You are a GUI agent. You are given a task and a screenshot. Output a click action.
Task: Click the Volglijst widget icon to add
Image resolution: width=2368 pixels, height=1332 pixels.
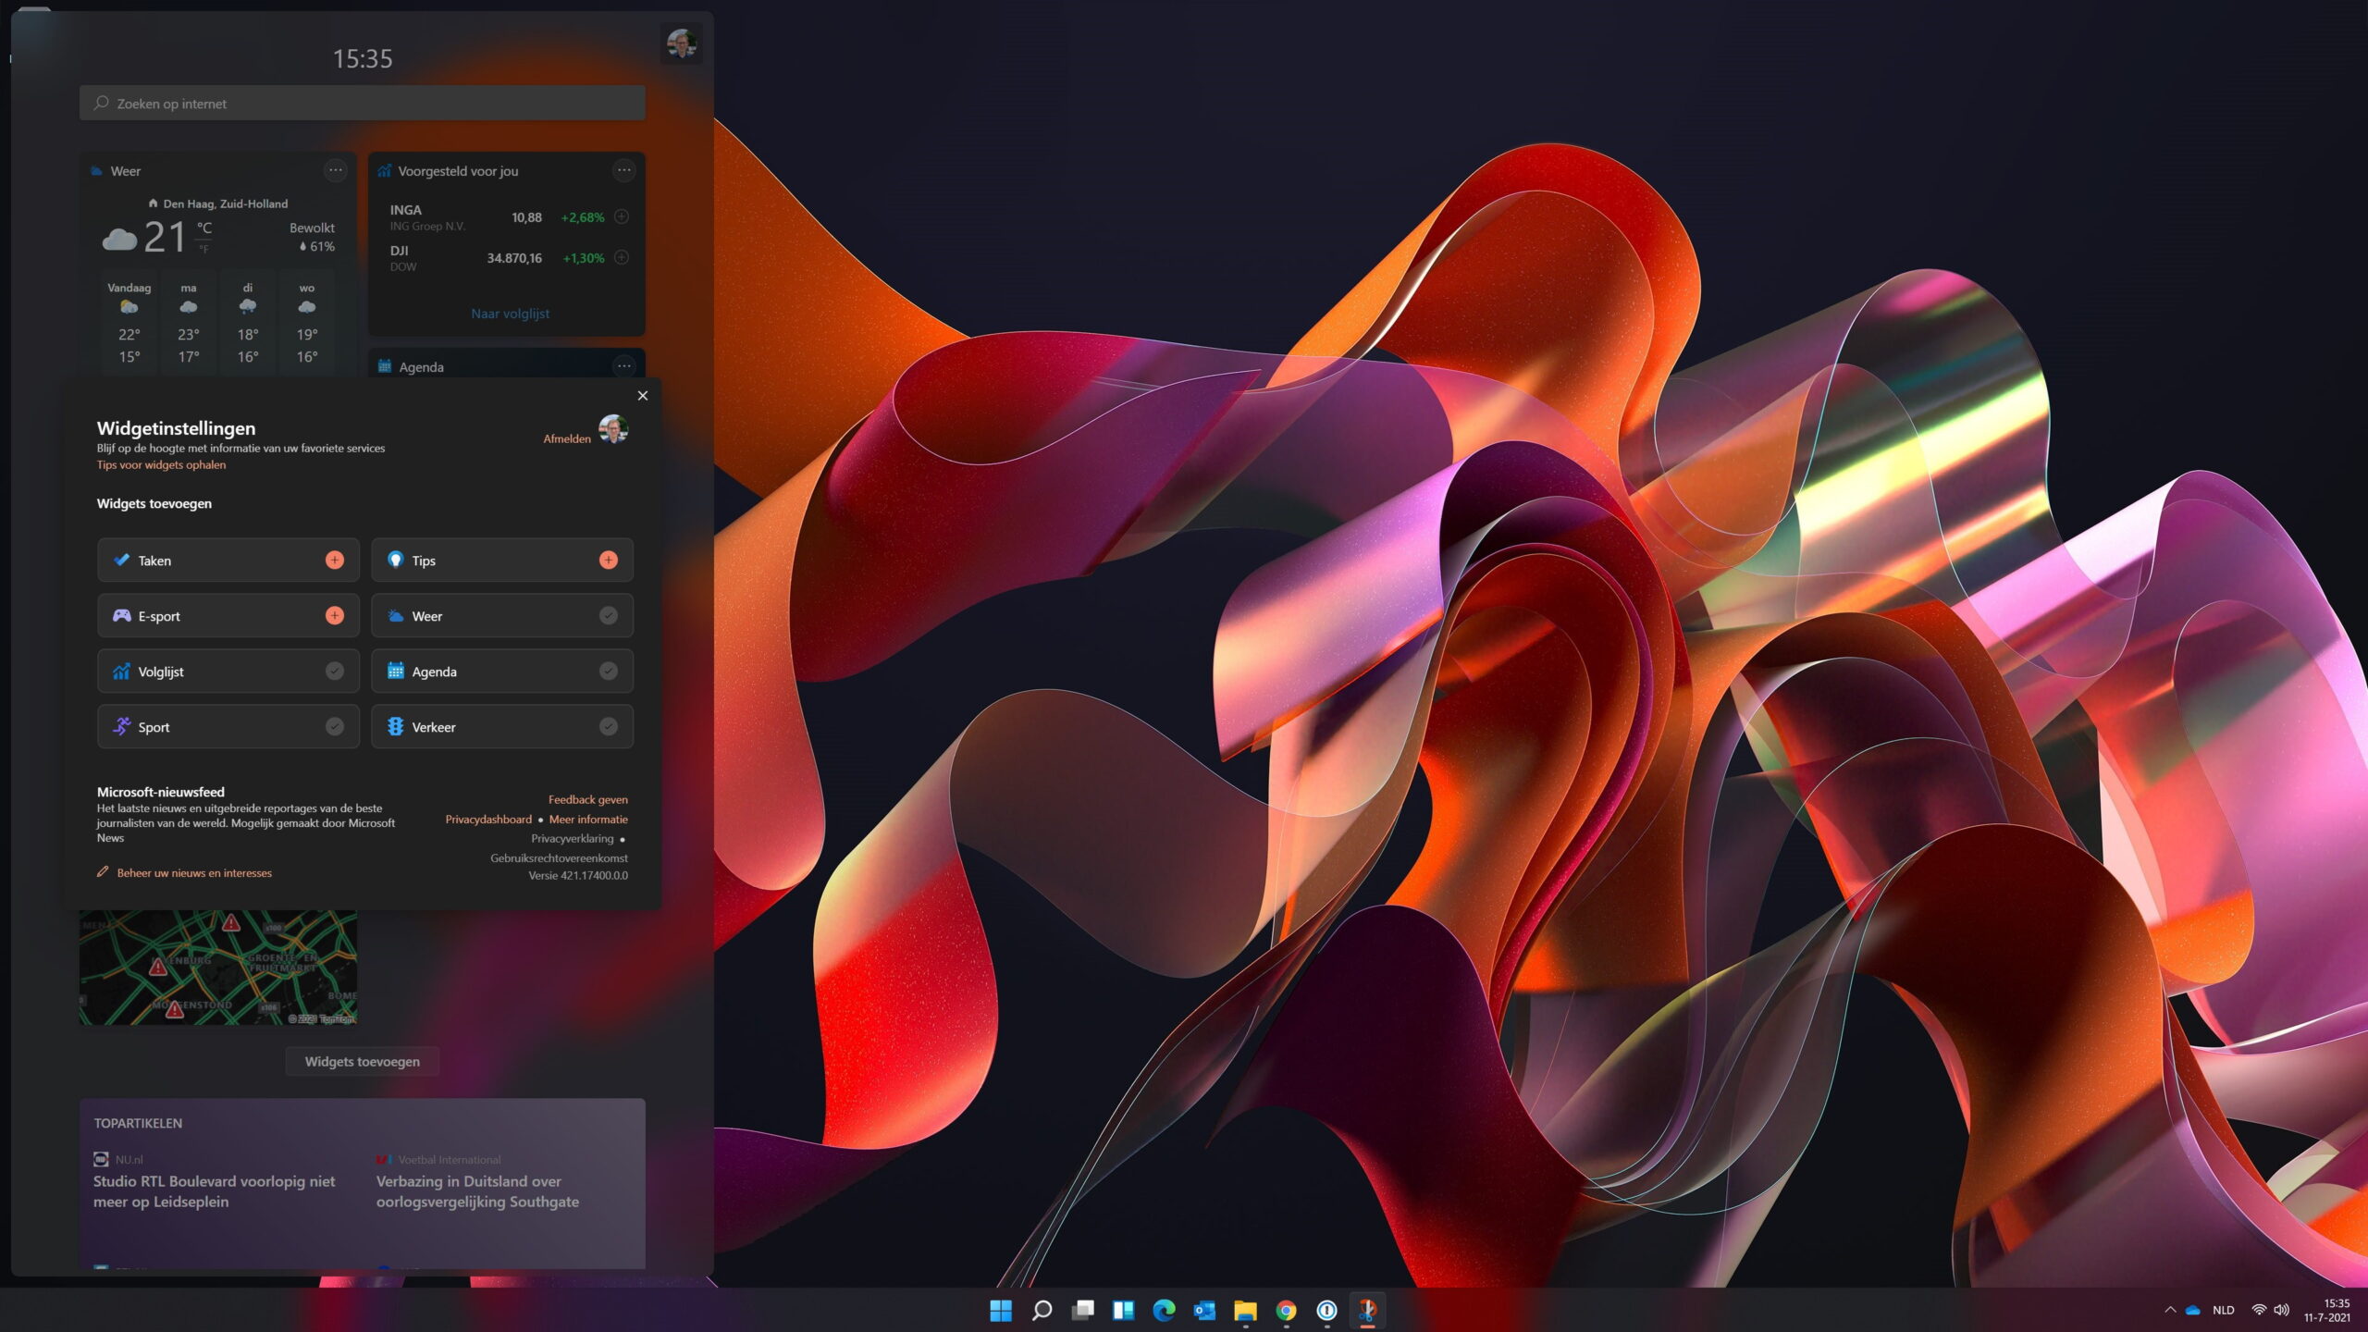pos(332,670)
